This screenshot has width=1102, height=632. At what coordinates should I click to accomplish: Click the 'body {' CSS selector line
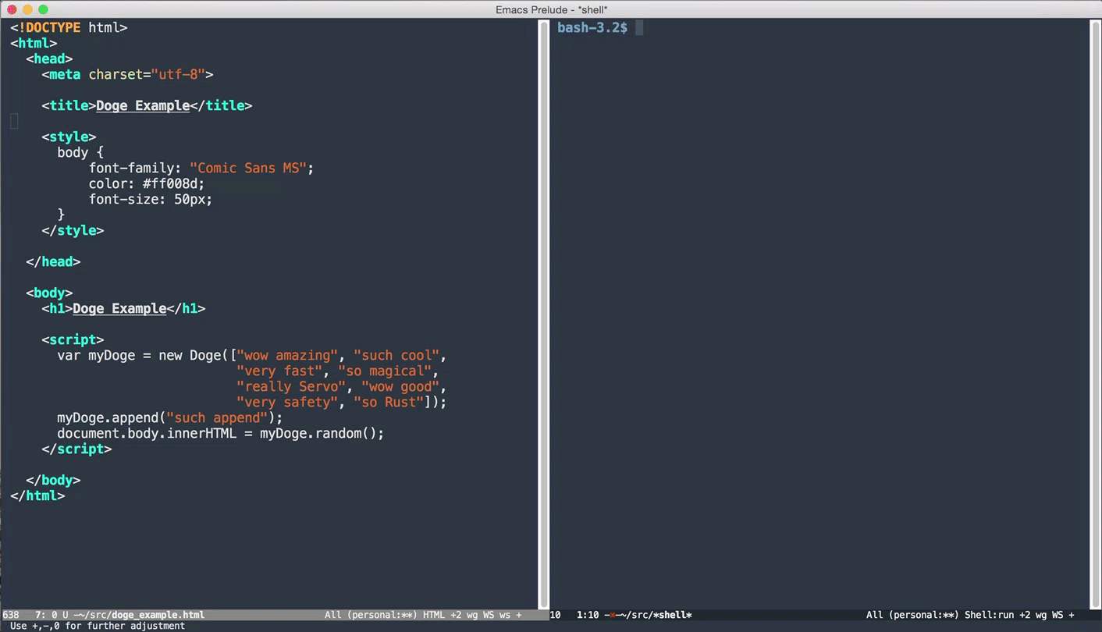click(x=80, y=152)
